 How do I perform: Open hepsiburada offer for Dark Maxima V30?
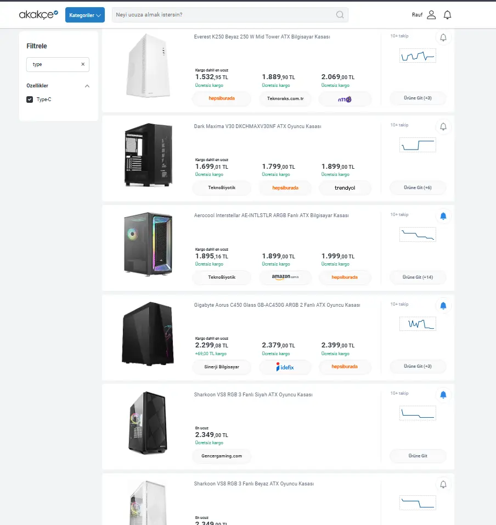click(x=285, y=188)
